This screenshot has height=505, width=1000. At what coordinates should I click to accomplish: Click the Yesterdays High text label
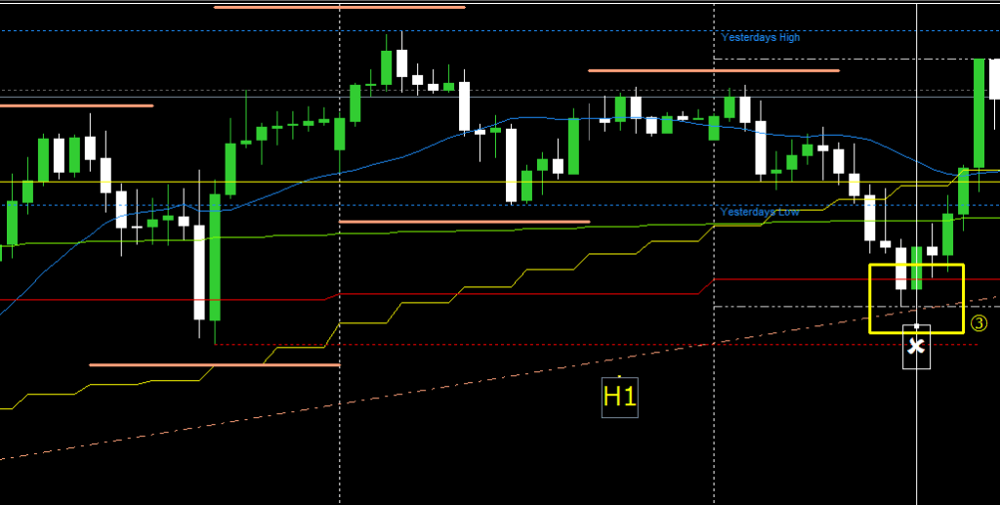[760, 37]
